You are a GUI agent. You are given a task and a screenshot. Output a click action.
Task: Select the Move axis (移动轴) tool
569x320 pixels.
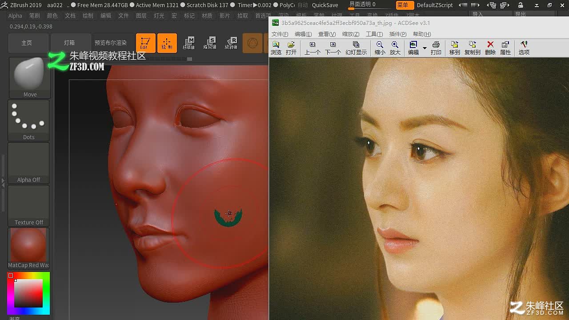188,43
